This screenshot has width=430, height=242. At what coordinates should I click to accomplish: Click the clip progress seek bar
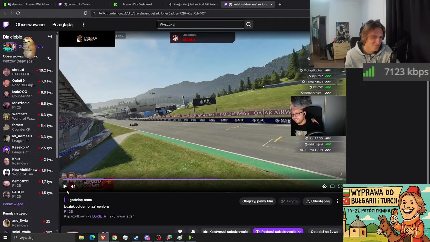[203, 180]
